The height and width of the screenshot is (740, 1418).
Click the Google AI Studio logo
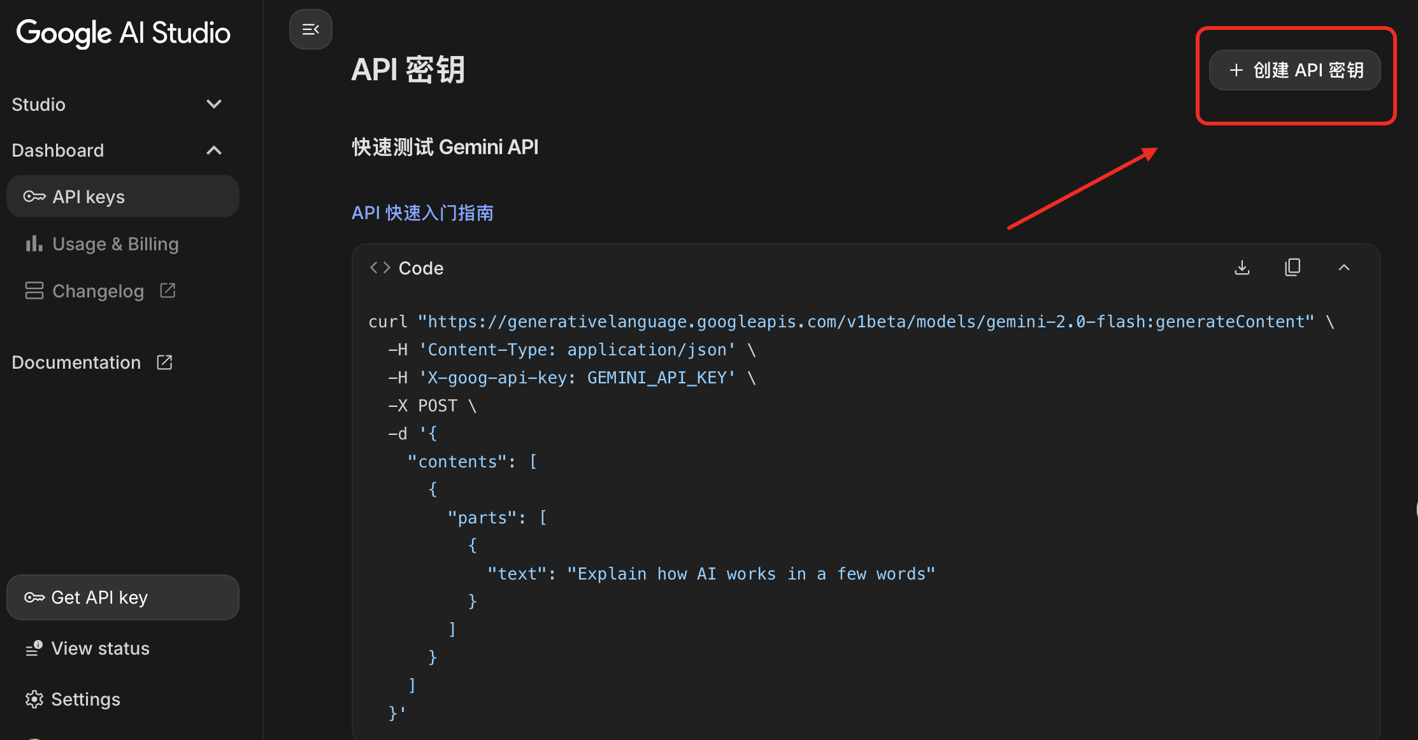(x=123, y=33)
